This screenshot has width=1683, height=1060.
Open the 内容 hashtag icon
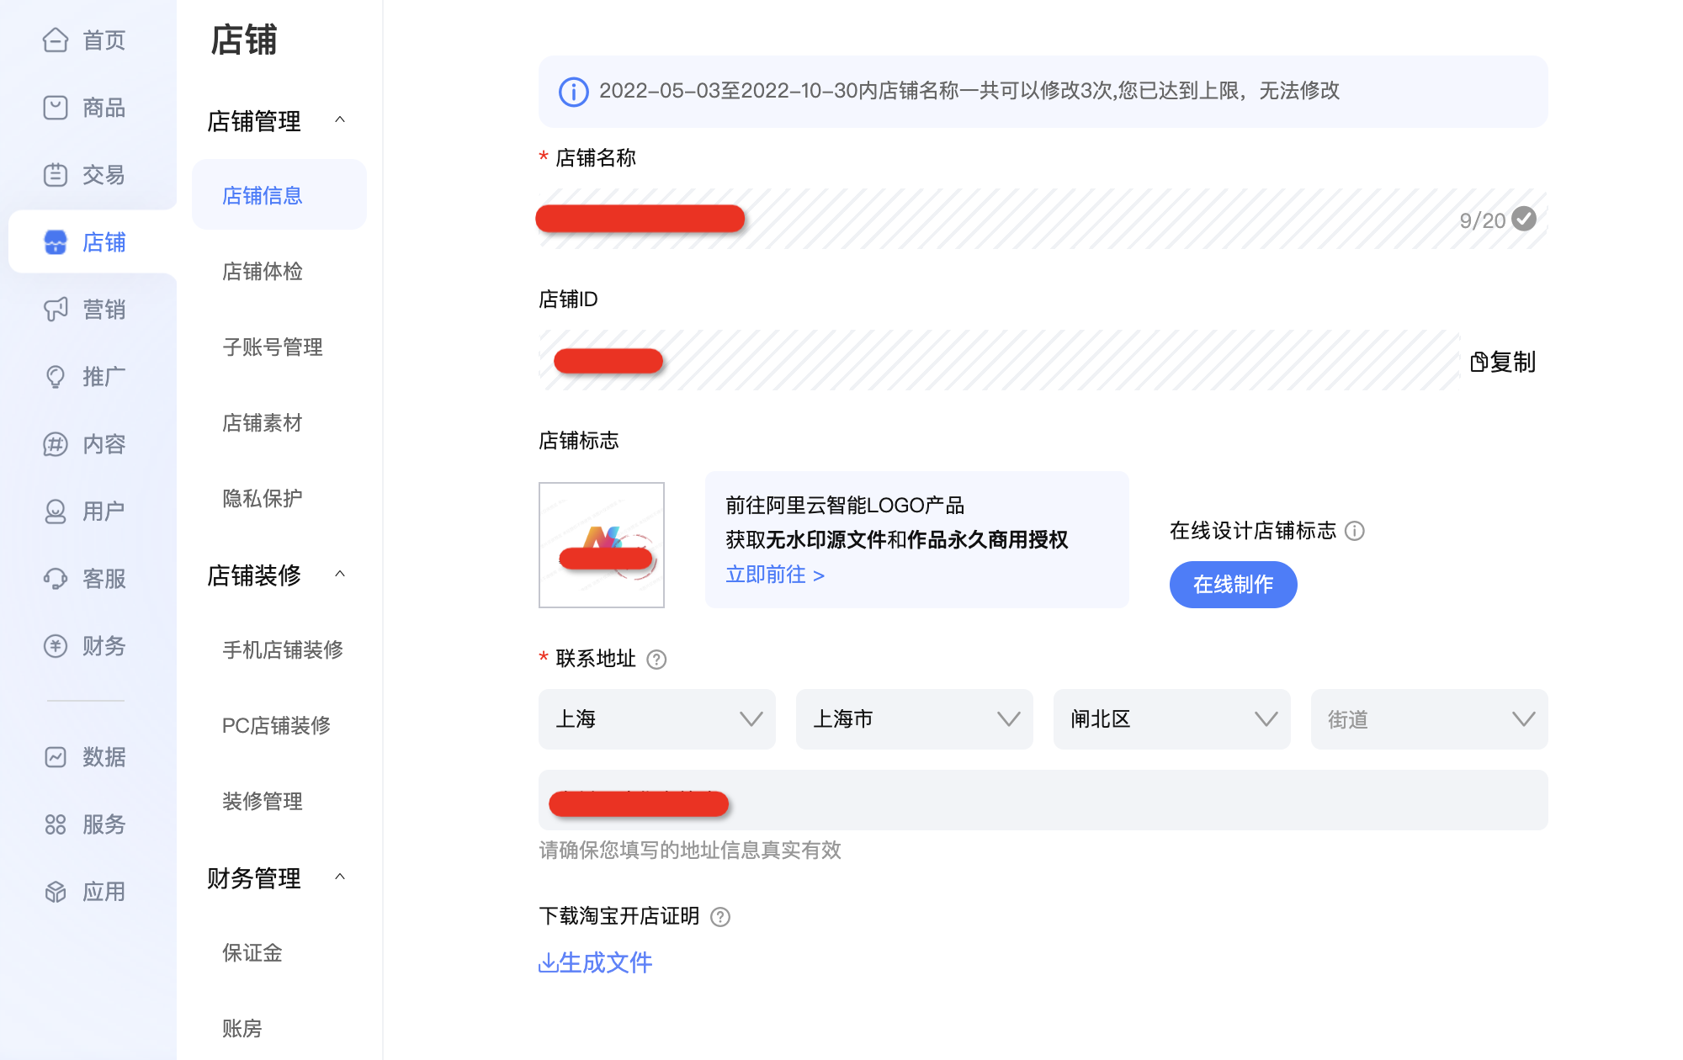[x=56, y=443]
